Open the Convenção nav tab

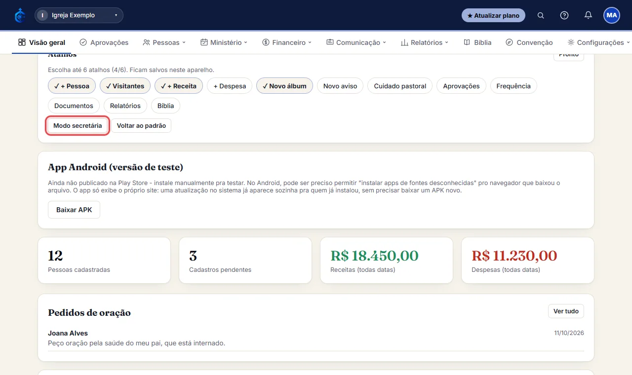[x=529, y=42]
